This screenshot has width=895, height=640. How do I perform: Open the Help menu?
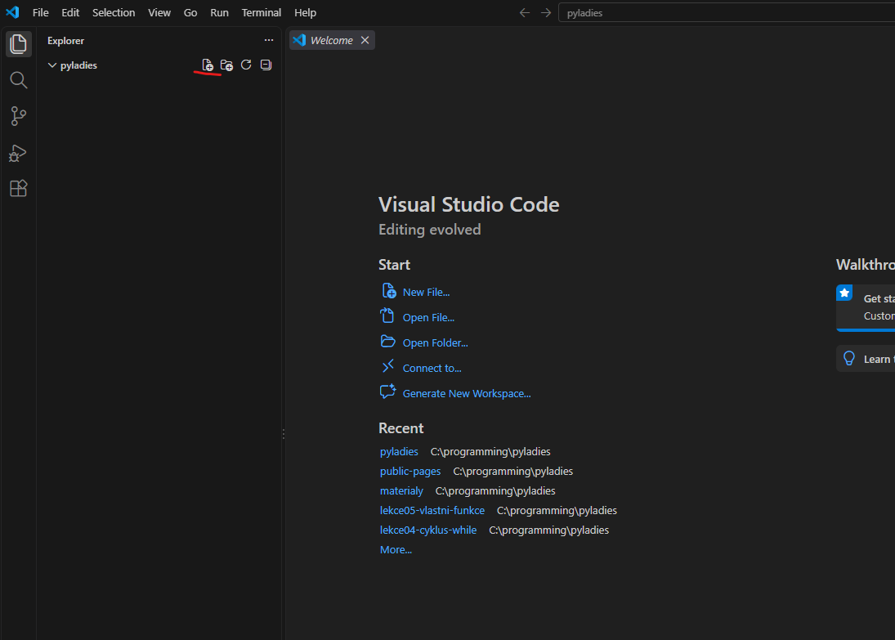coord(305,12)
